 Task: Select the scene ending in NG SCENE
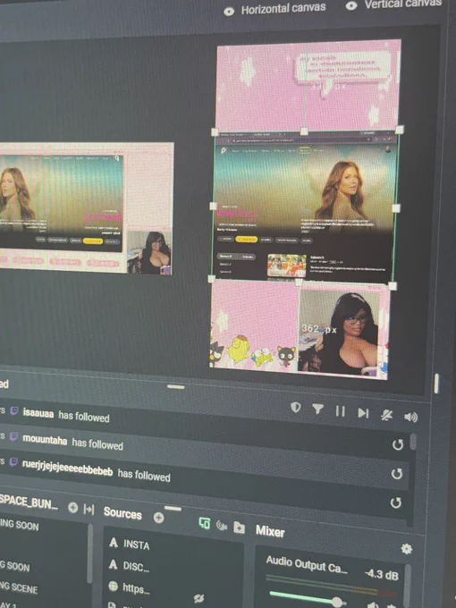20,587
